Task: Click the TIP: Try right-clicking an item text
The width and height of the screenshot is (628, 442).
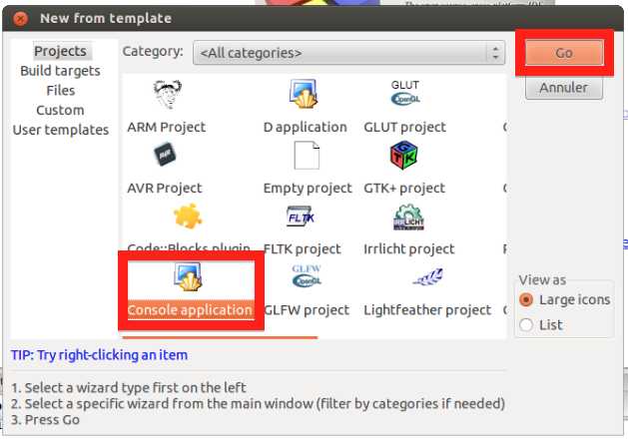Action: point(99,355)
